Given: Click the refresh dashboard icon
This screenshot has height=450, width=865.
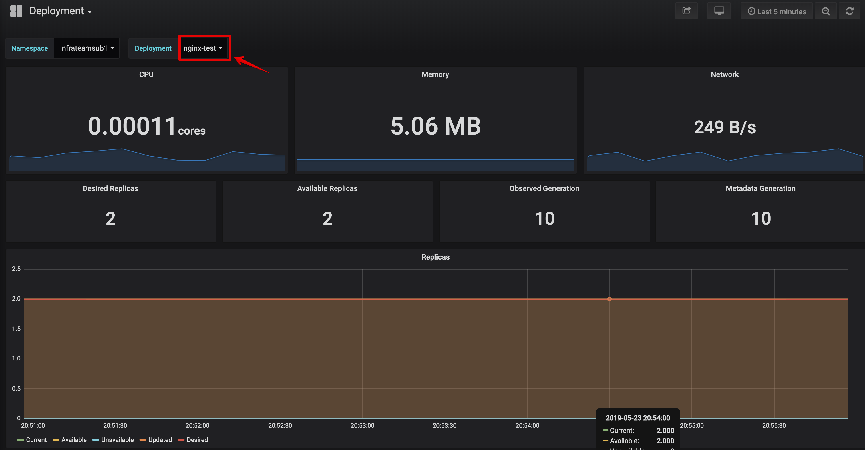Looking at the screenshot, I should [x=849, y=11].
